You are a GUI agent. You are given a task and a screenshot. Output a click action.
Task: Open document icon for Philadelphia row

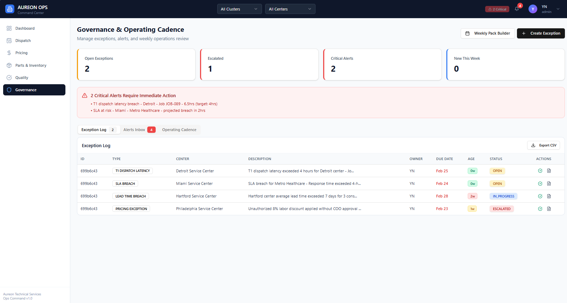(x=549, y=209)
